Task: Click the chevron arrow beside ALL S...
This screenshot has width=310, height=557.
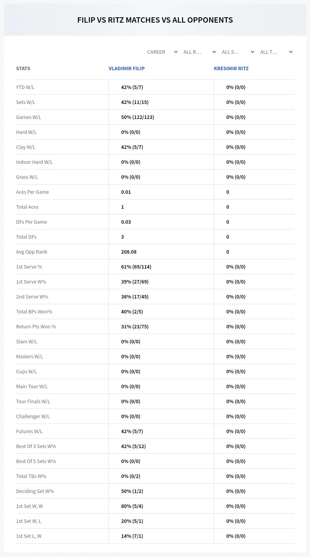Action: [252, 52]
